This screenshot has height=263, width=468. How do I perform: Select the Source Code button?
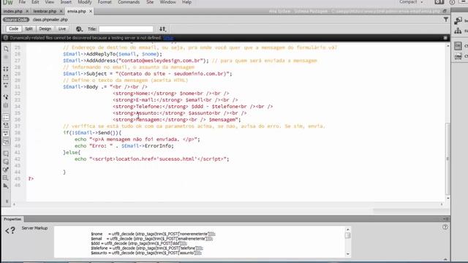tap(16, 20)
